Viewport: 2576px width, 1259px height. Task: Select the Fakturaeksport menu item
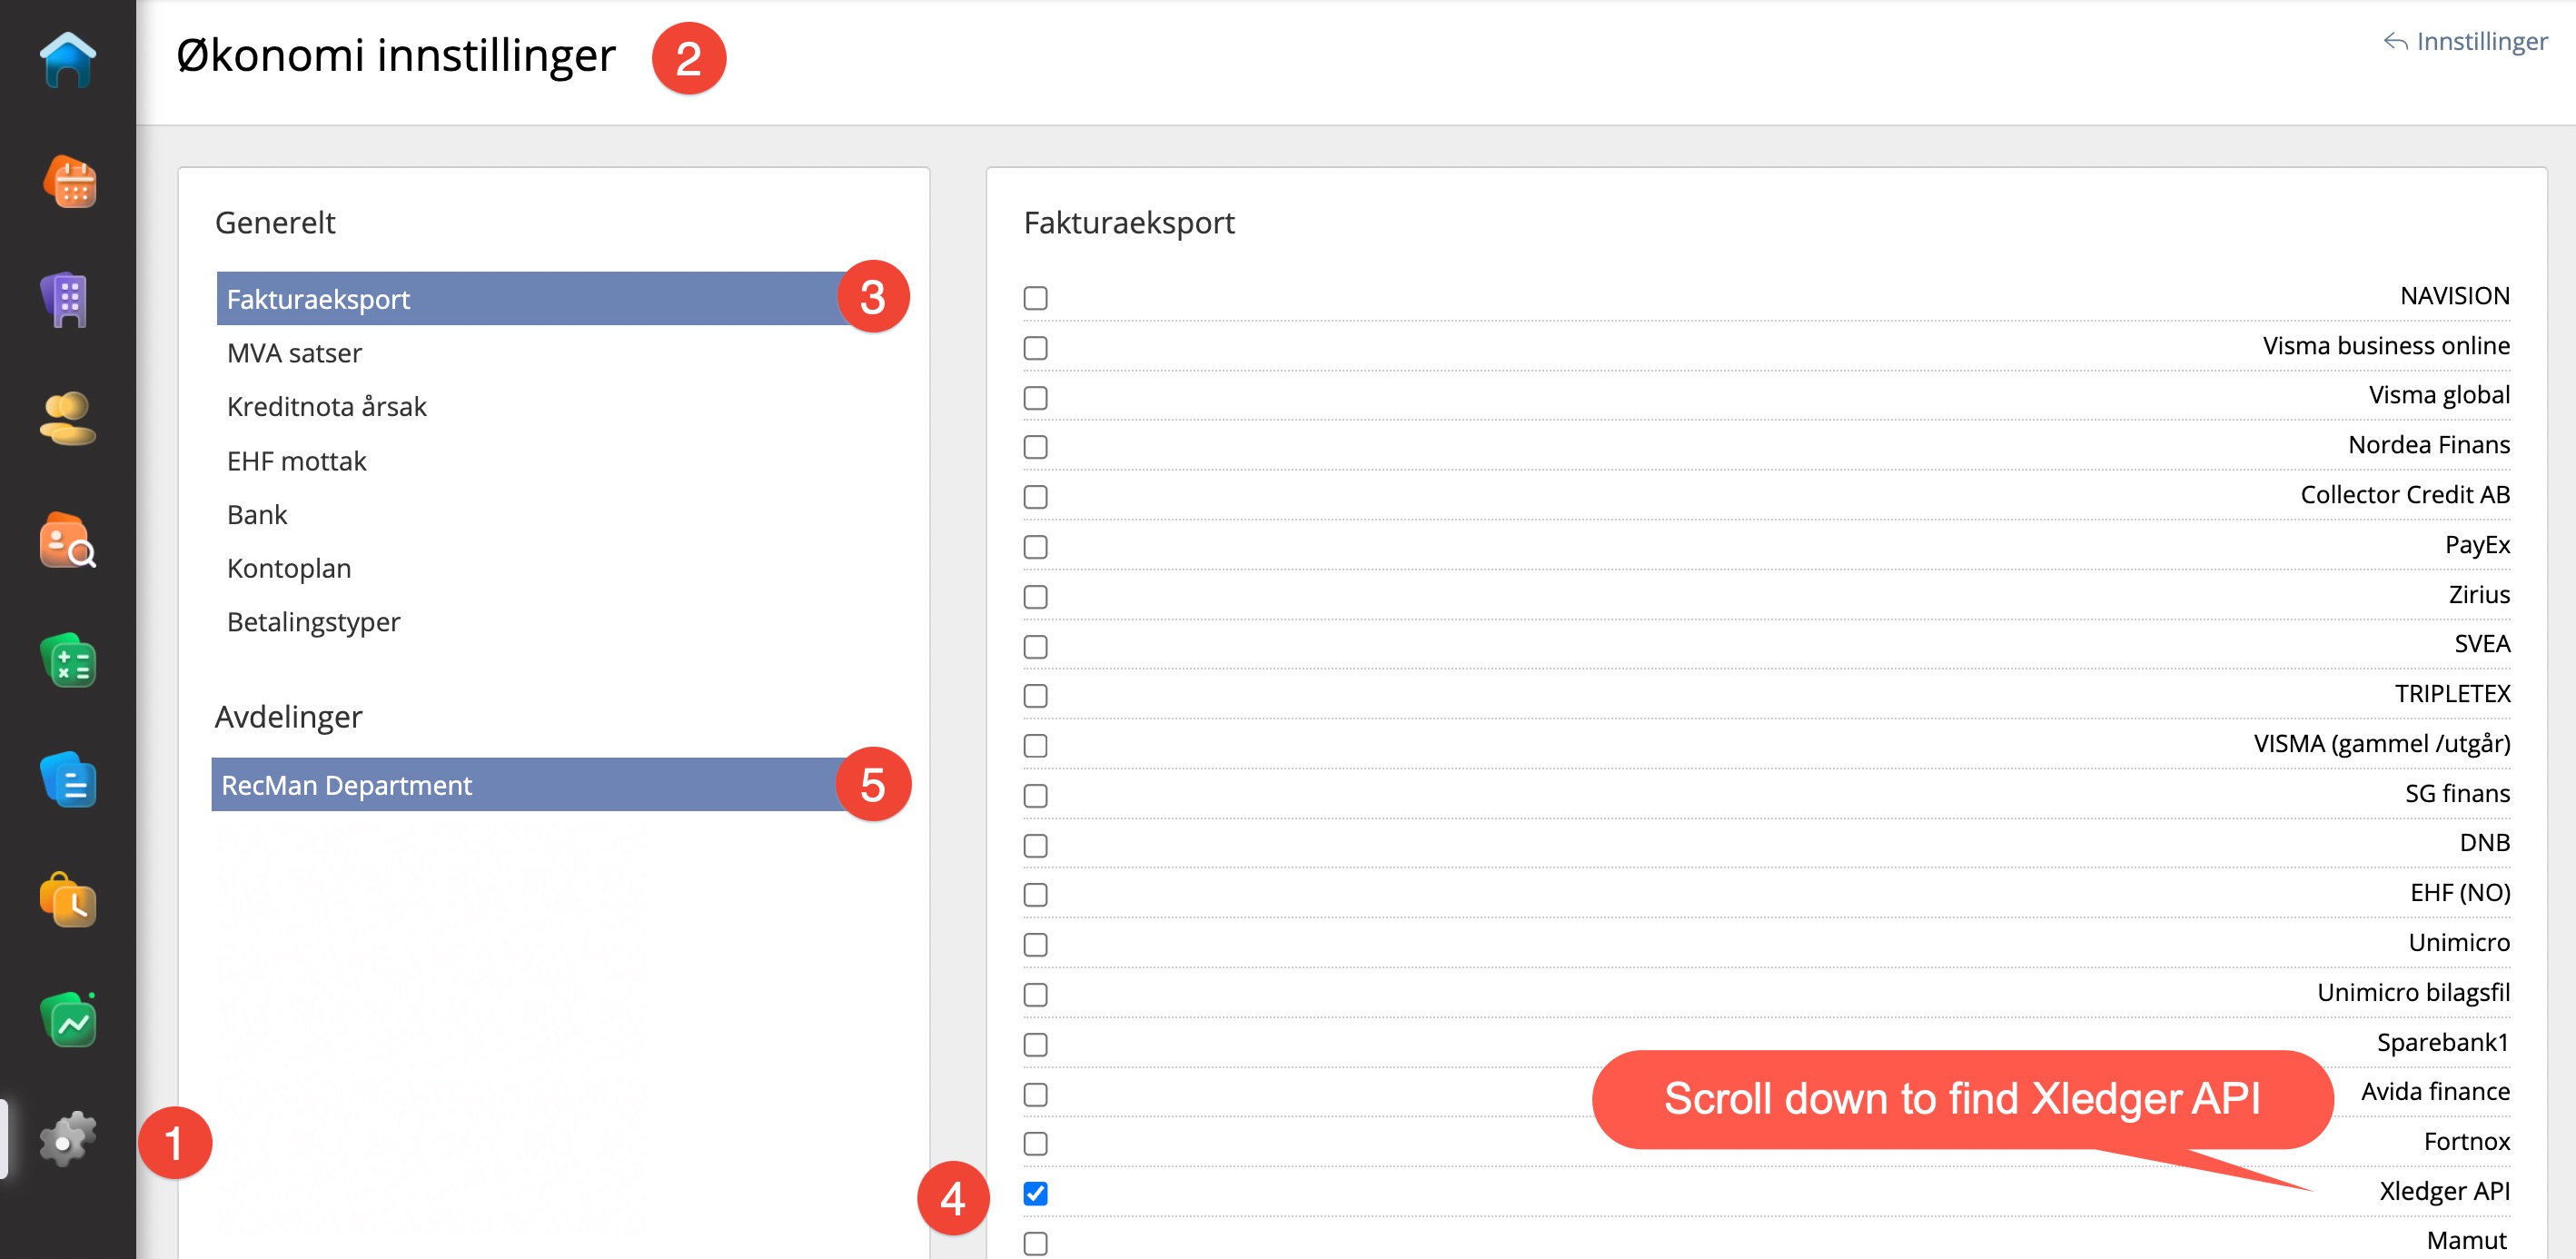tap(318, 299)
